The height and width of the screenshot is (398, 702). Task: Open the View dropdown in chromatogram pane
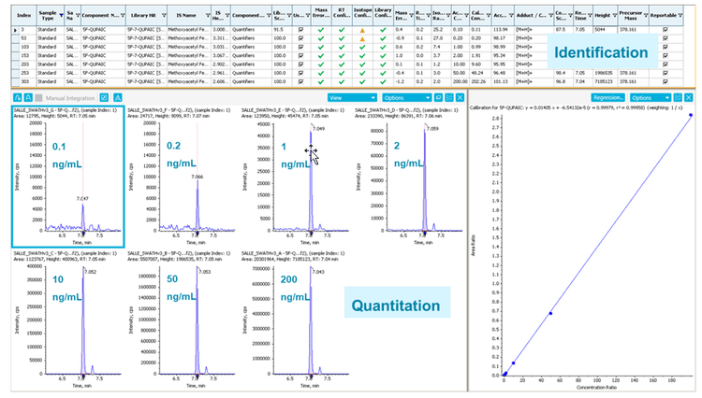351,97
